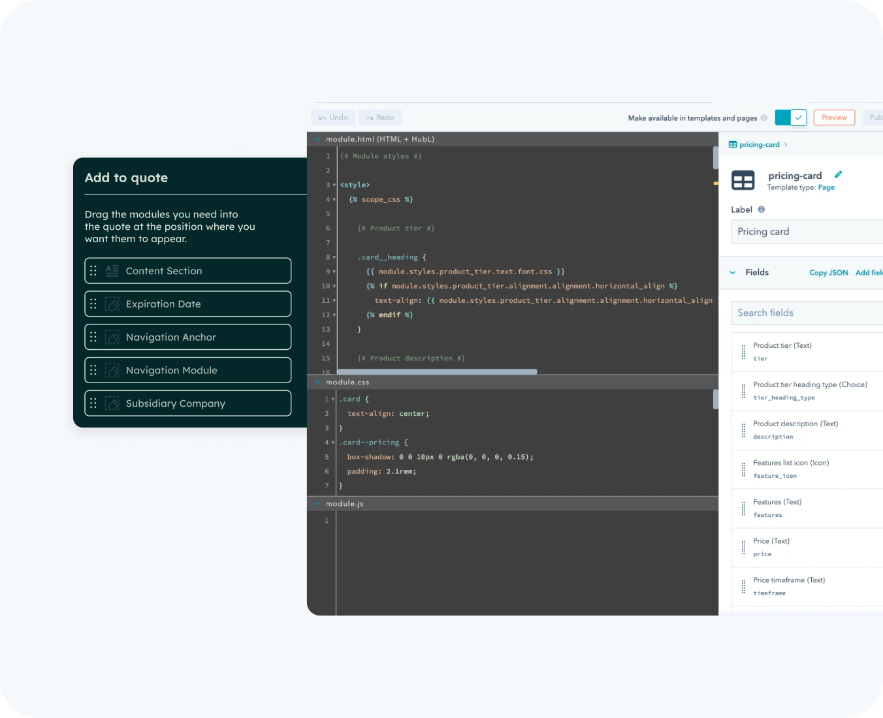Click the drag grip on Content Section
The height and width of the screenshot is (718, 883).
pyautogui.click(x=93, y=271)
